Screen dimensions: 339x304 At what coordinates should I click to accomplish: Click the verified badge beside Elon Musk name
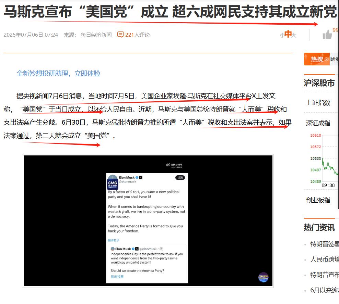[x=137, y=178]
